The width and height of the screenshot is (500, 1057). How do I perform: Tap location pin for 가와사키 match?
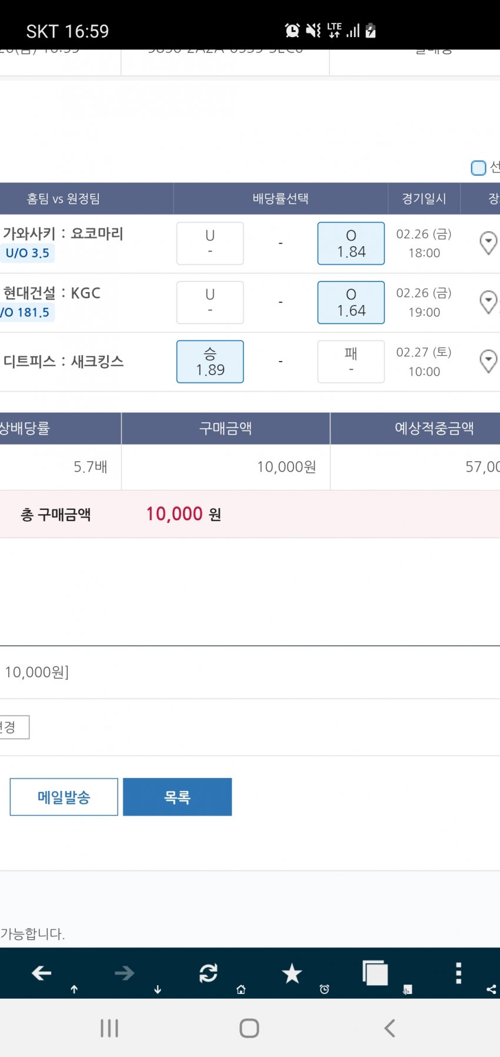(488, 243)
